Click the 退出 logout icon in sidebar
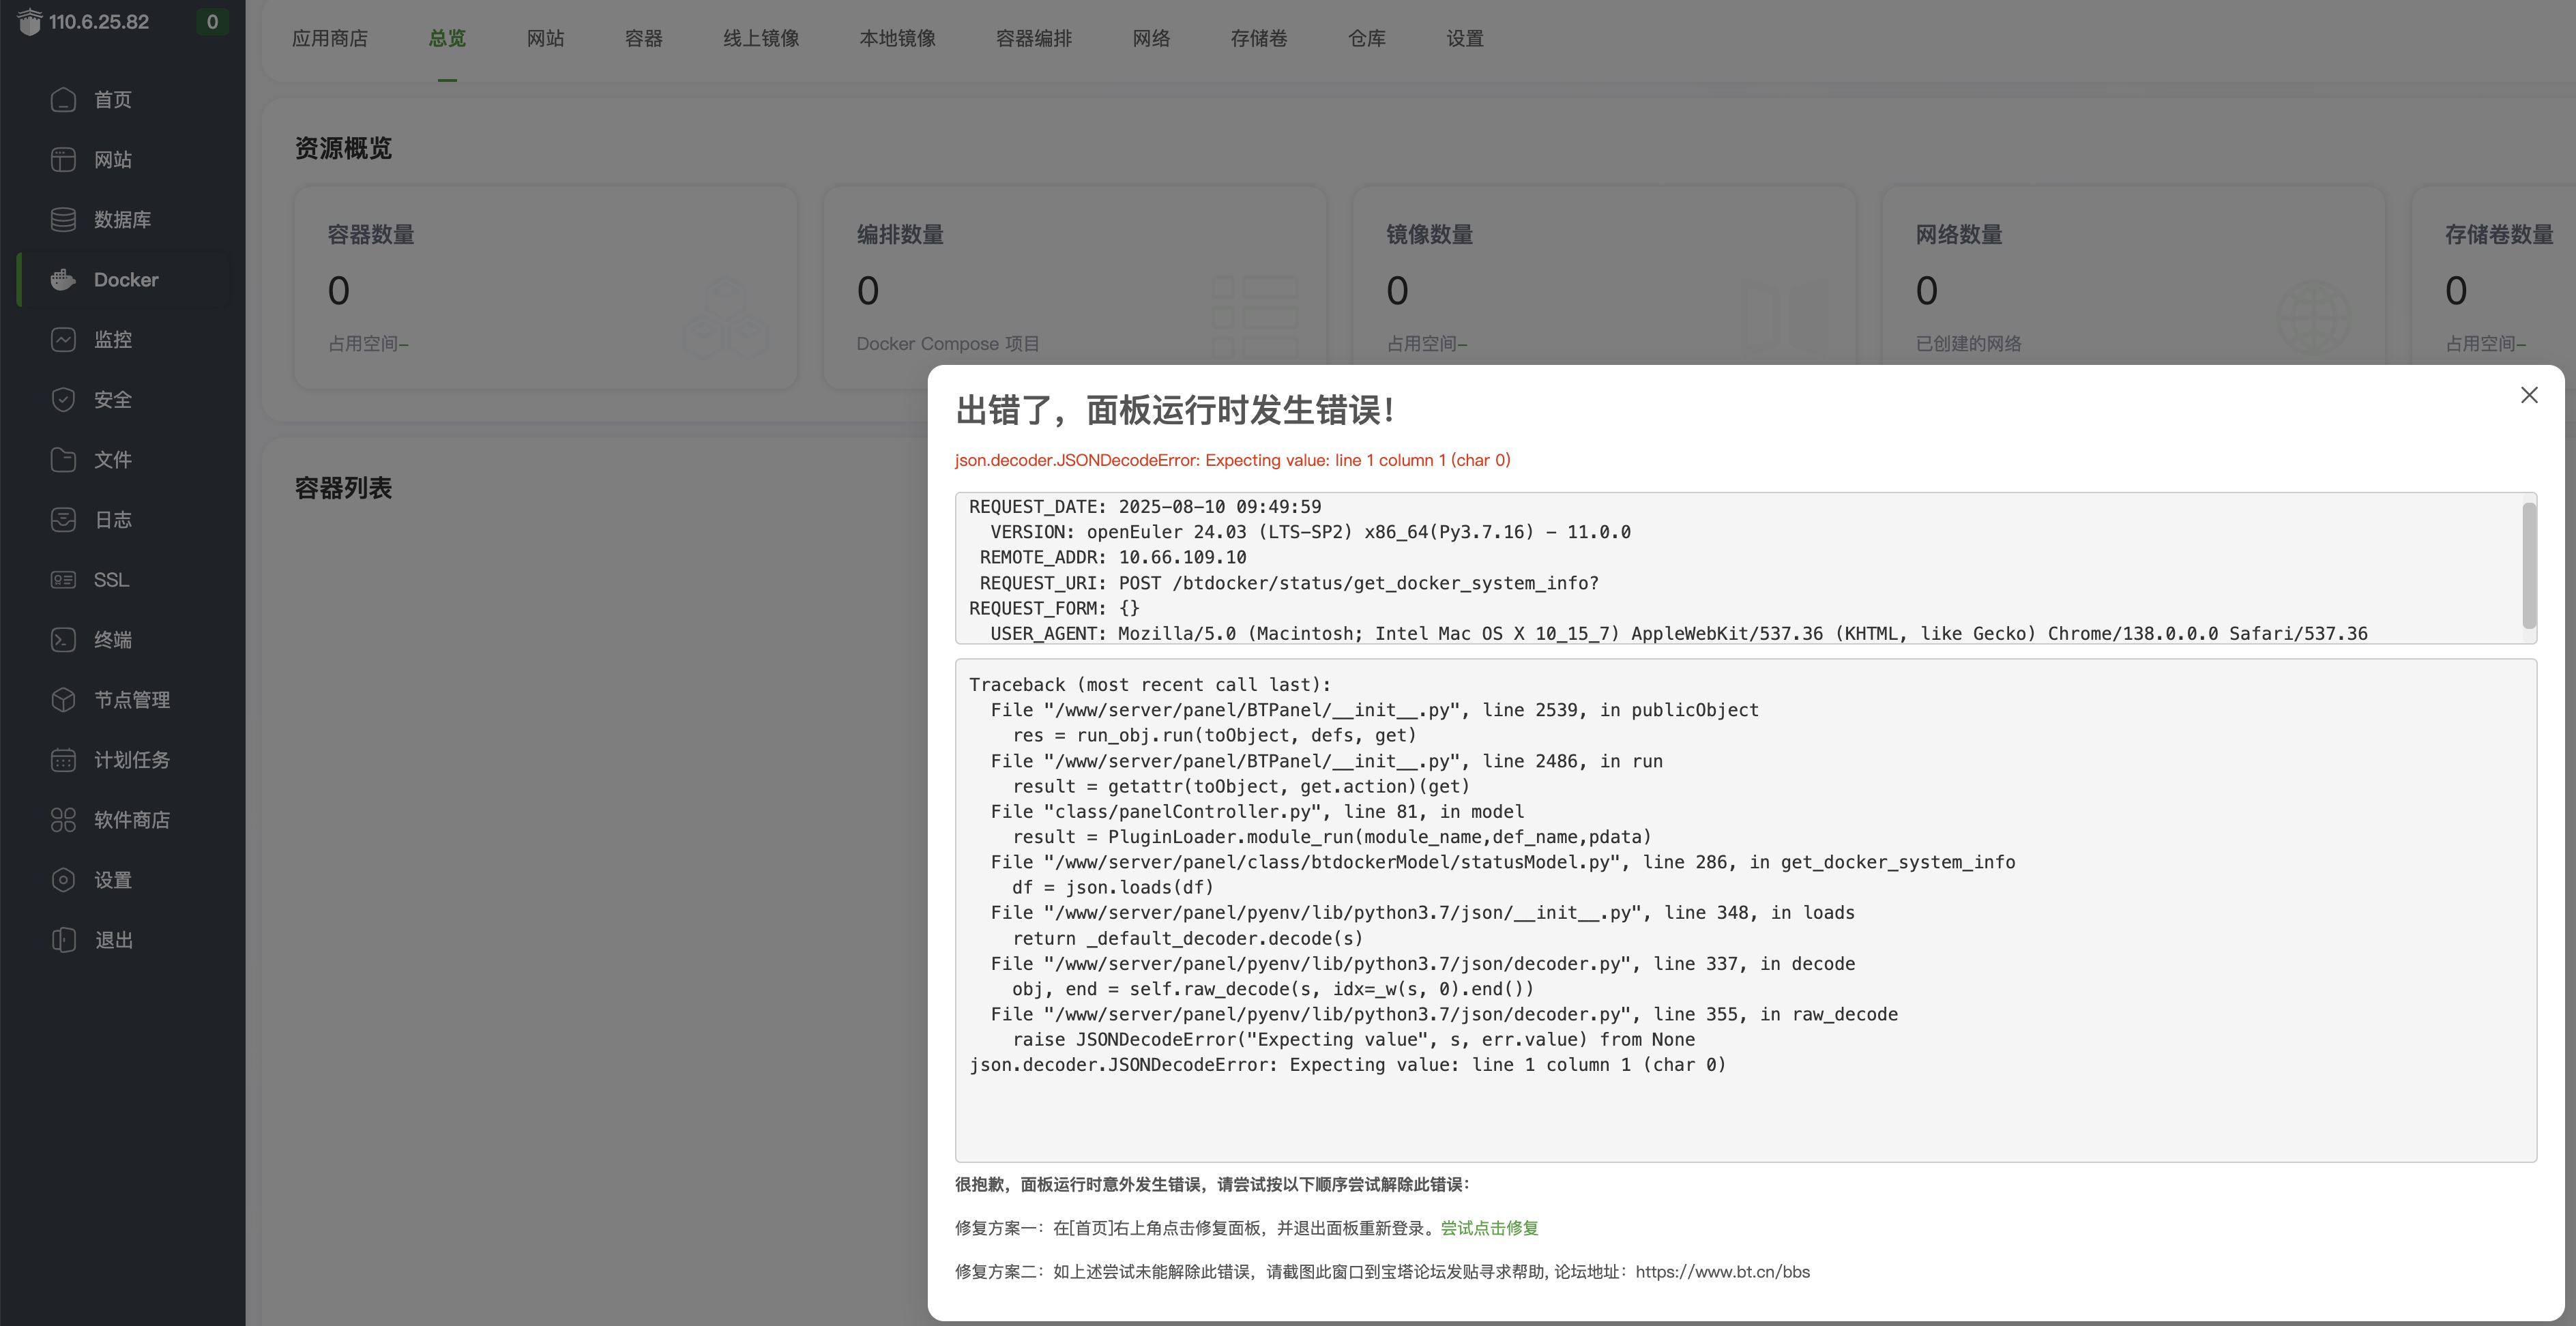 [63, 940]
